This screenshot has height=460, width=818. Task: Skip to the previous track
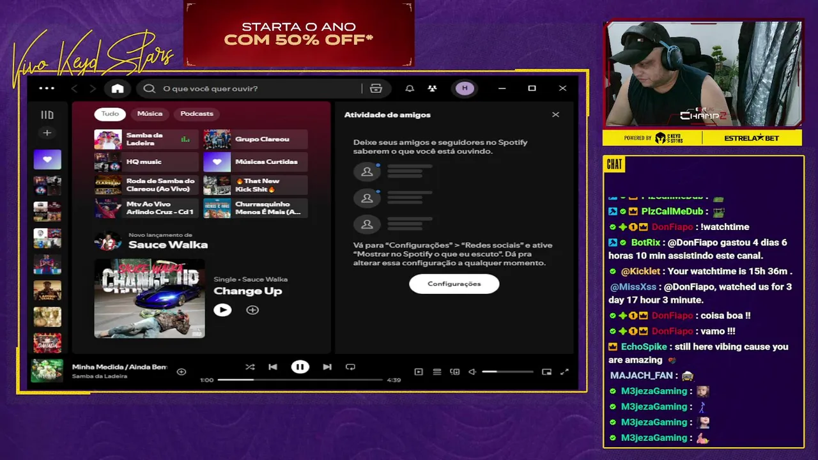273,367
